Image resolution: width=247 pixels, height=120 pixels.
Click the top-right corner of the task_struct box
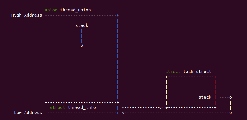[215, 77]
